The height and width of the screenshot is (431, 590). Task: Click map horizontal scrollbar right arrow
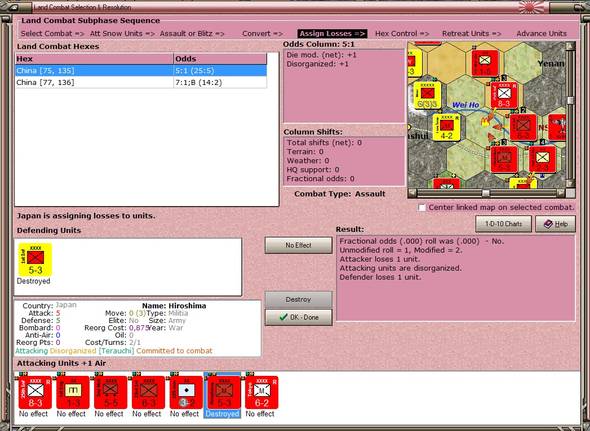tap(561, 193)
